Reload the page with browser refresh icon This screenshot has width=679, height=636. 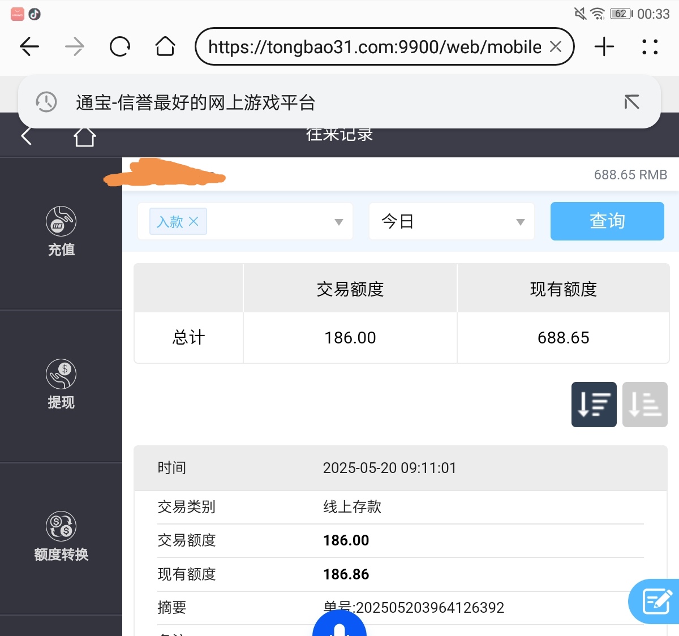pyautogui.click(x=120, y=46)
